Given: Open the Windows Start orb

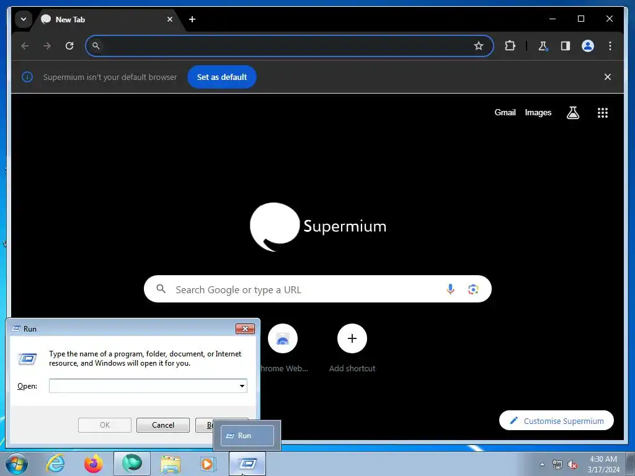Looking at the screenshot, I should click(16, 464).
